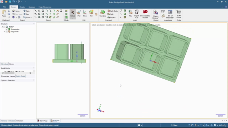Toggle the Podstawka visibility checkbox
This screenshot has width=228, height=128.
[x=6, y=29]
